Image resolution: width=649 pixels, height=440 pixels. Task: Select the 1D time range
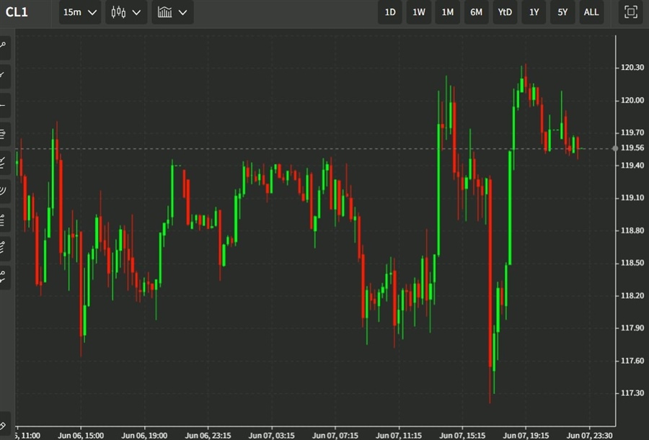390,12
